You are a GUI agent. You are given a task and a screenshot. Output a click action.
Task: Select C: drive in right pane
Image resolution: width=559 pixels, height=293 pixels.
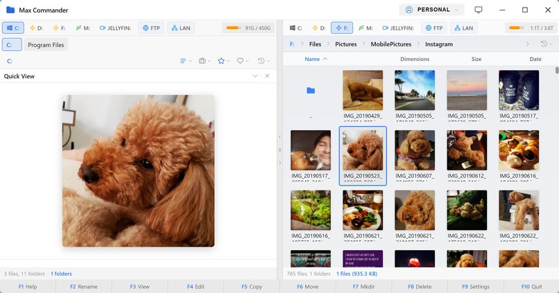296,28
